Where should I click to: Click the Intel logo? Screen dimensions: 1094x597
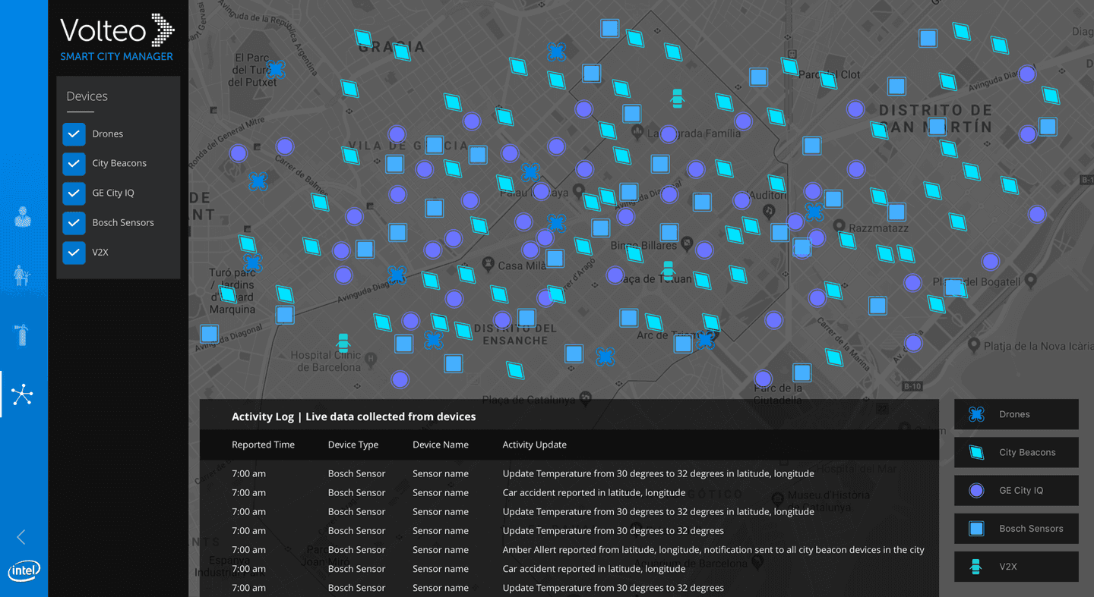coord(24,571)
